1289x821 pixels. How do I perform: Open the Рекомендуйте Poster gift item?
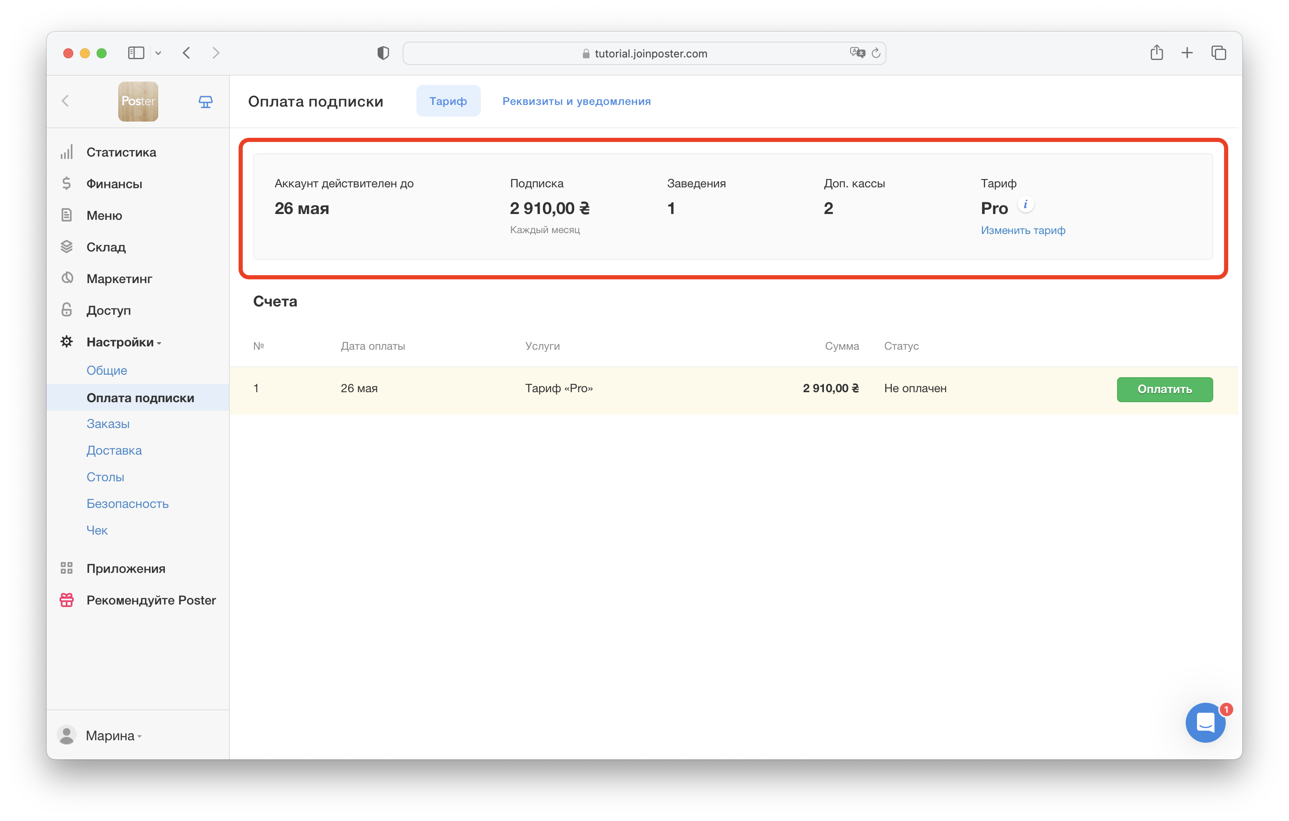coord(151,600)
